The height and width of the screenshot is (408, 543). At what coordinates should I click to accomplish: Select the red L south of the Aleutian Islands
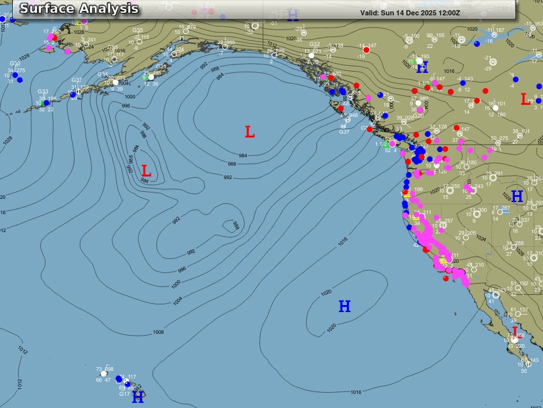point(146,171)
